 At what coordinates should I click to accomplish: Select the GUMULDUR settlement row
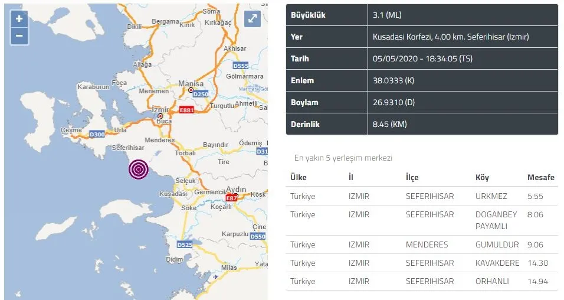coord(422,244)
